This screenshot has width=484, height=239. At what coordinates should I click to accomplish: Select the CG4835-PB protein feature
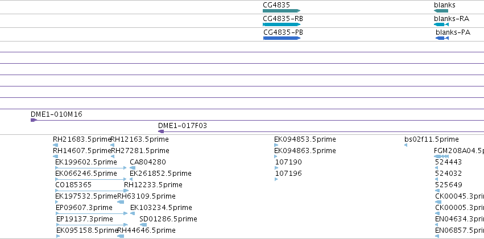pyautogui.click(x=282, y=38)
